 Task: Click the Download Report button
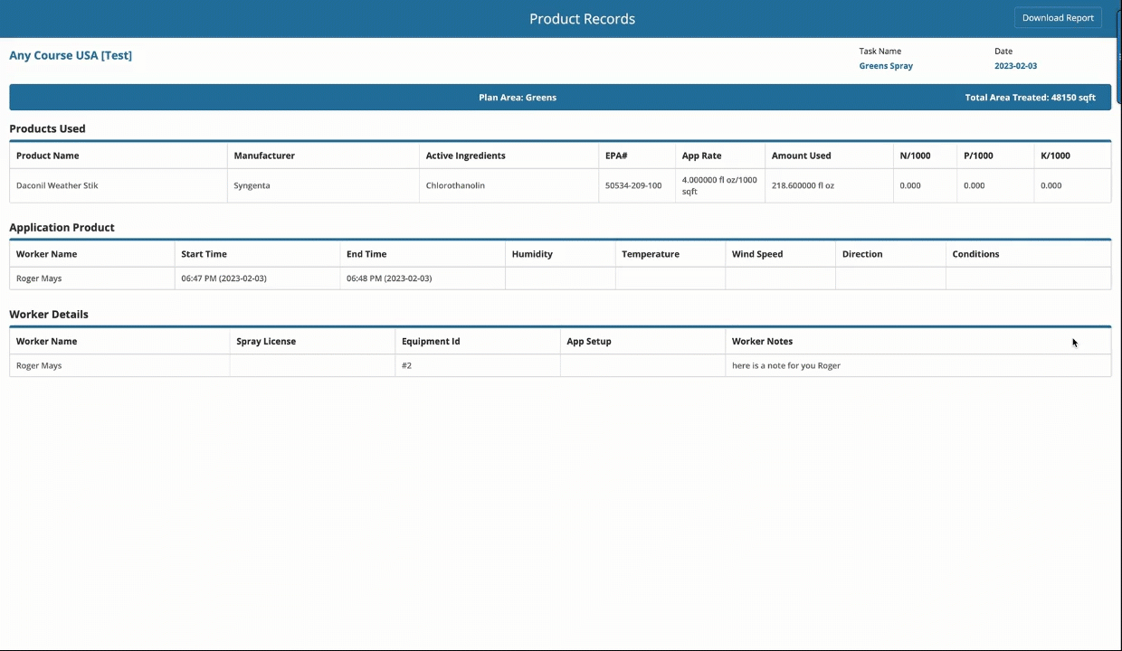(1058, 18)
